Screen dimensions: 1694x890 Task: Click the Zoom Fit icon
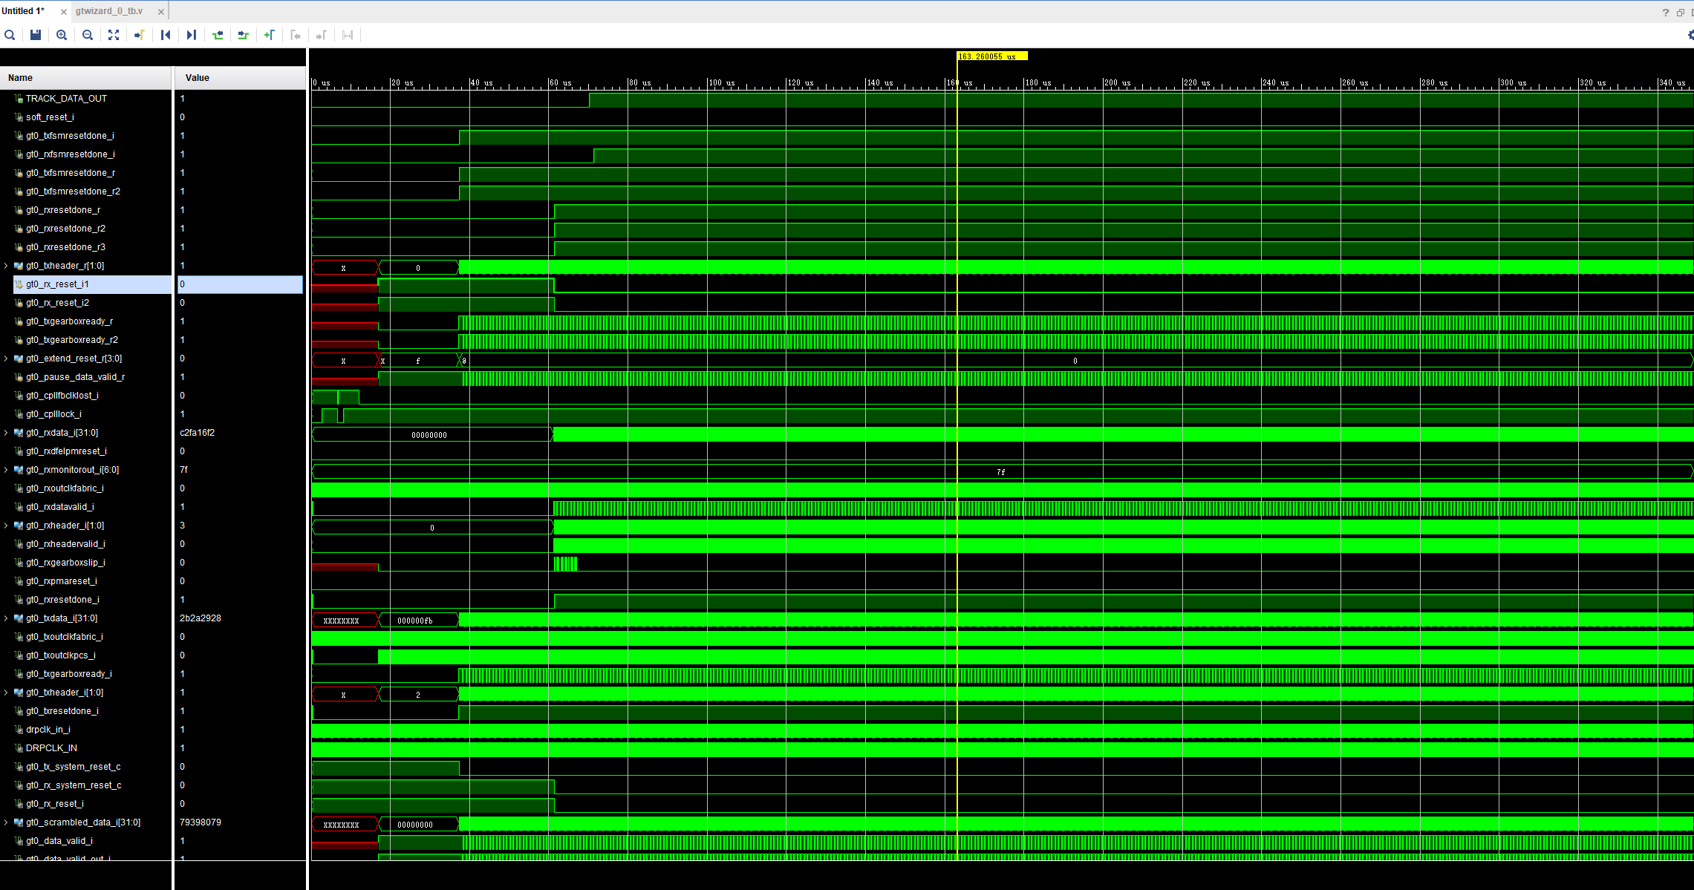click(114, 35)
